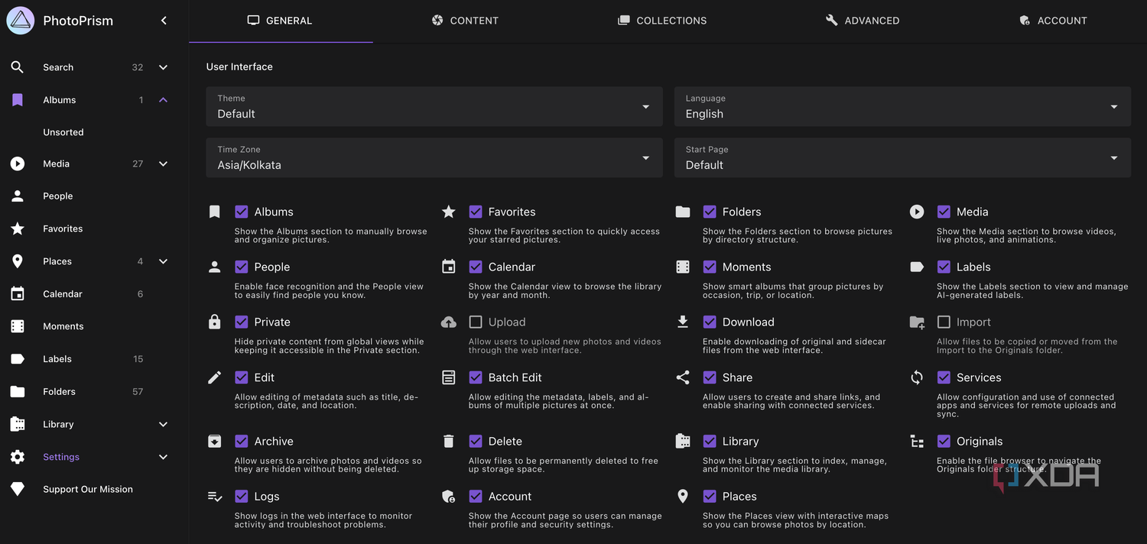
Task: Click the Library icon in sidebar
Action: (x=18, y=424)
